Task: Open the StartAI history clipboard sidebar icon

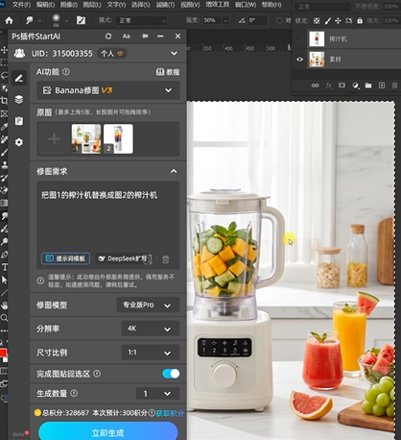Action: tap(19, 121)
